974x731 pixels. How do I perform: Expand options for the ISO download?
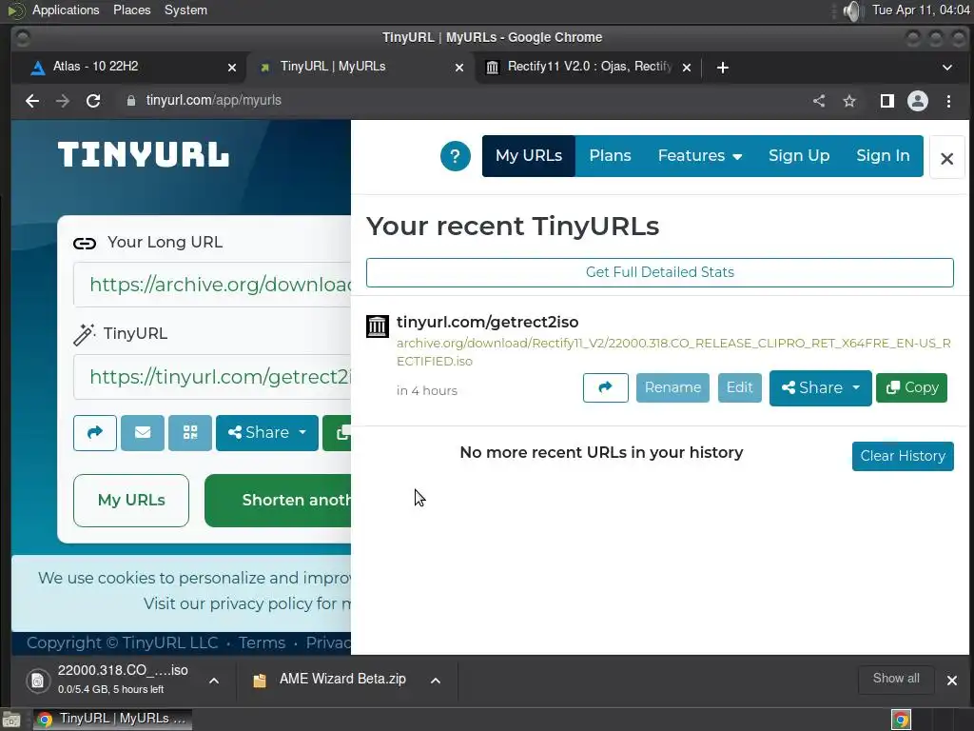214,681
